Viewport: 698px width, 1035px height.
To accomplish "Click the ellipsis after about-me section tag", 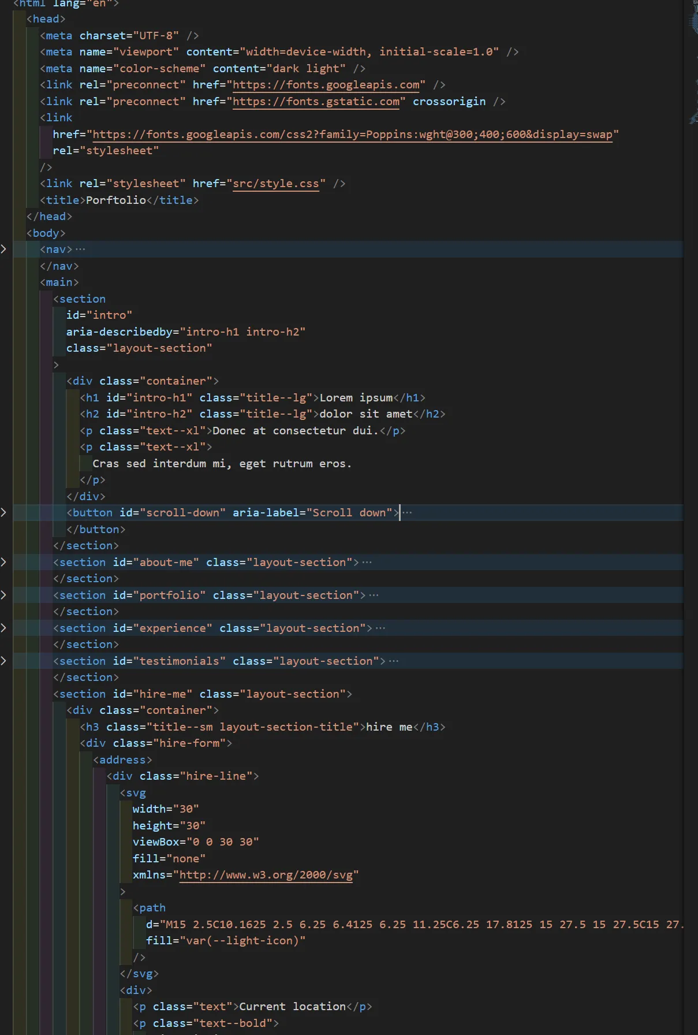I will (x=367, y=563).
